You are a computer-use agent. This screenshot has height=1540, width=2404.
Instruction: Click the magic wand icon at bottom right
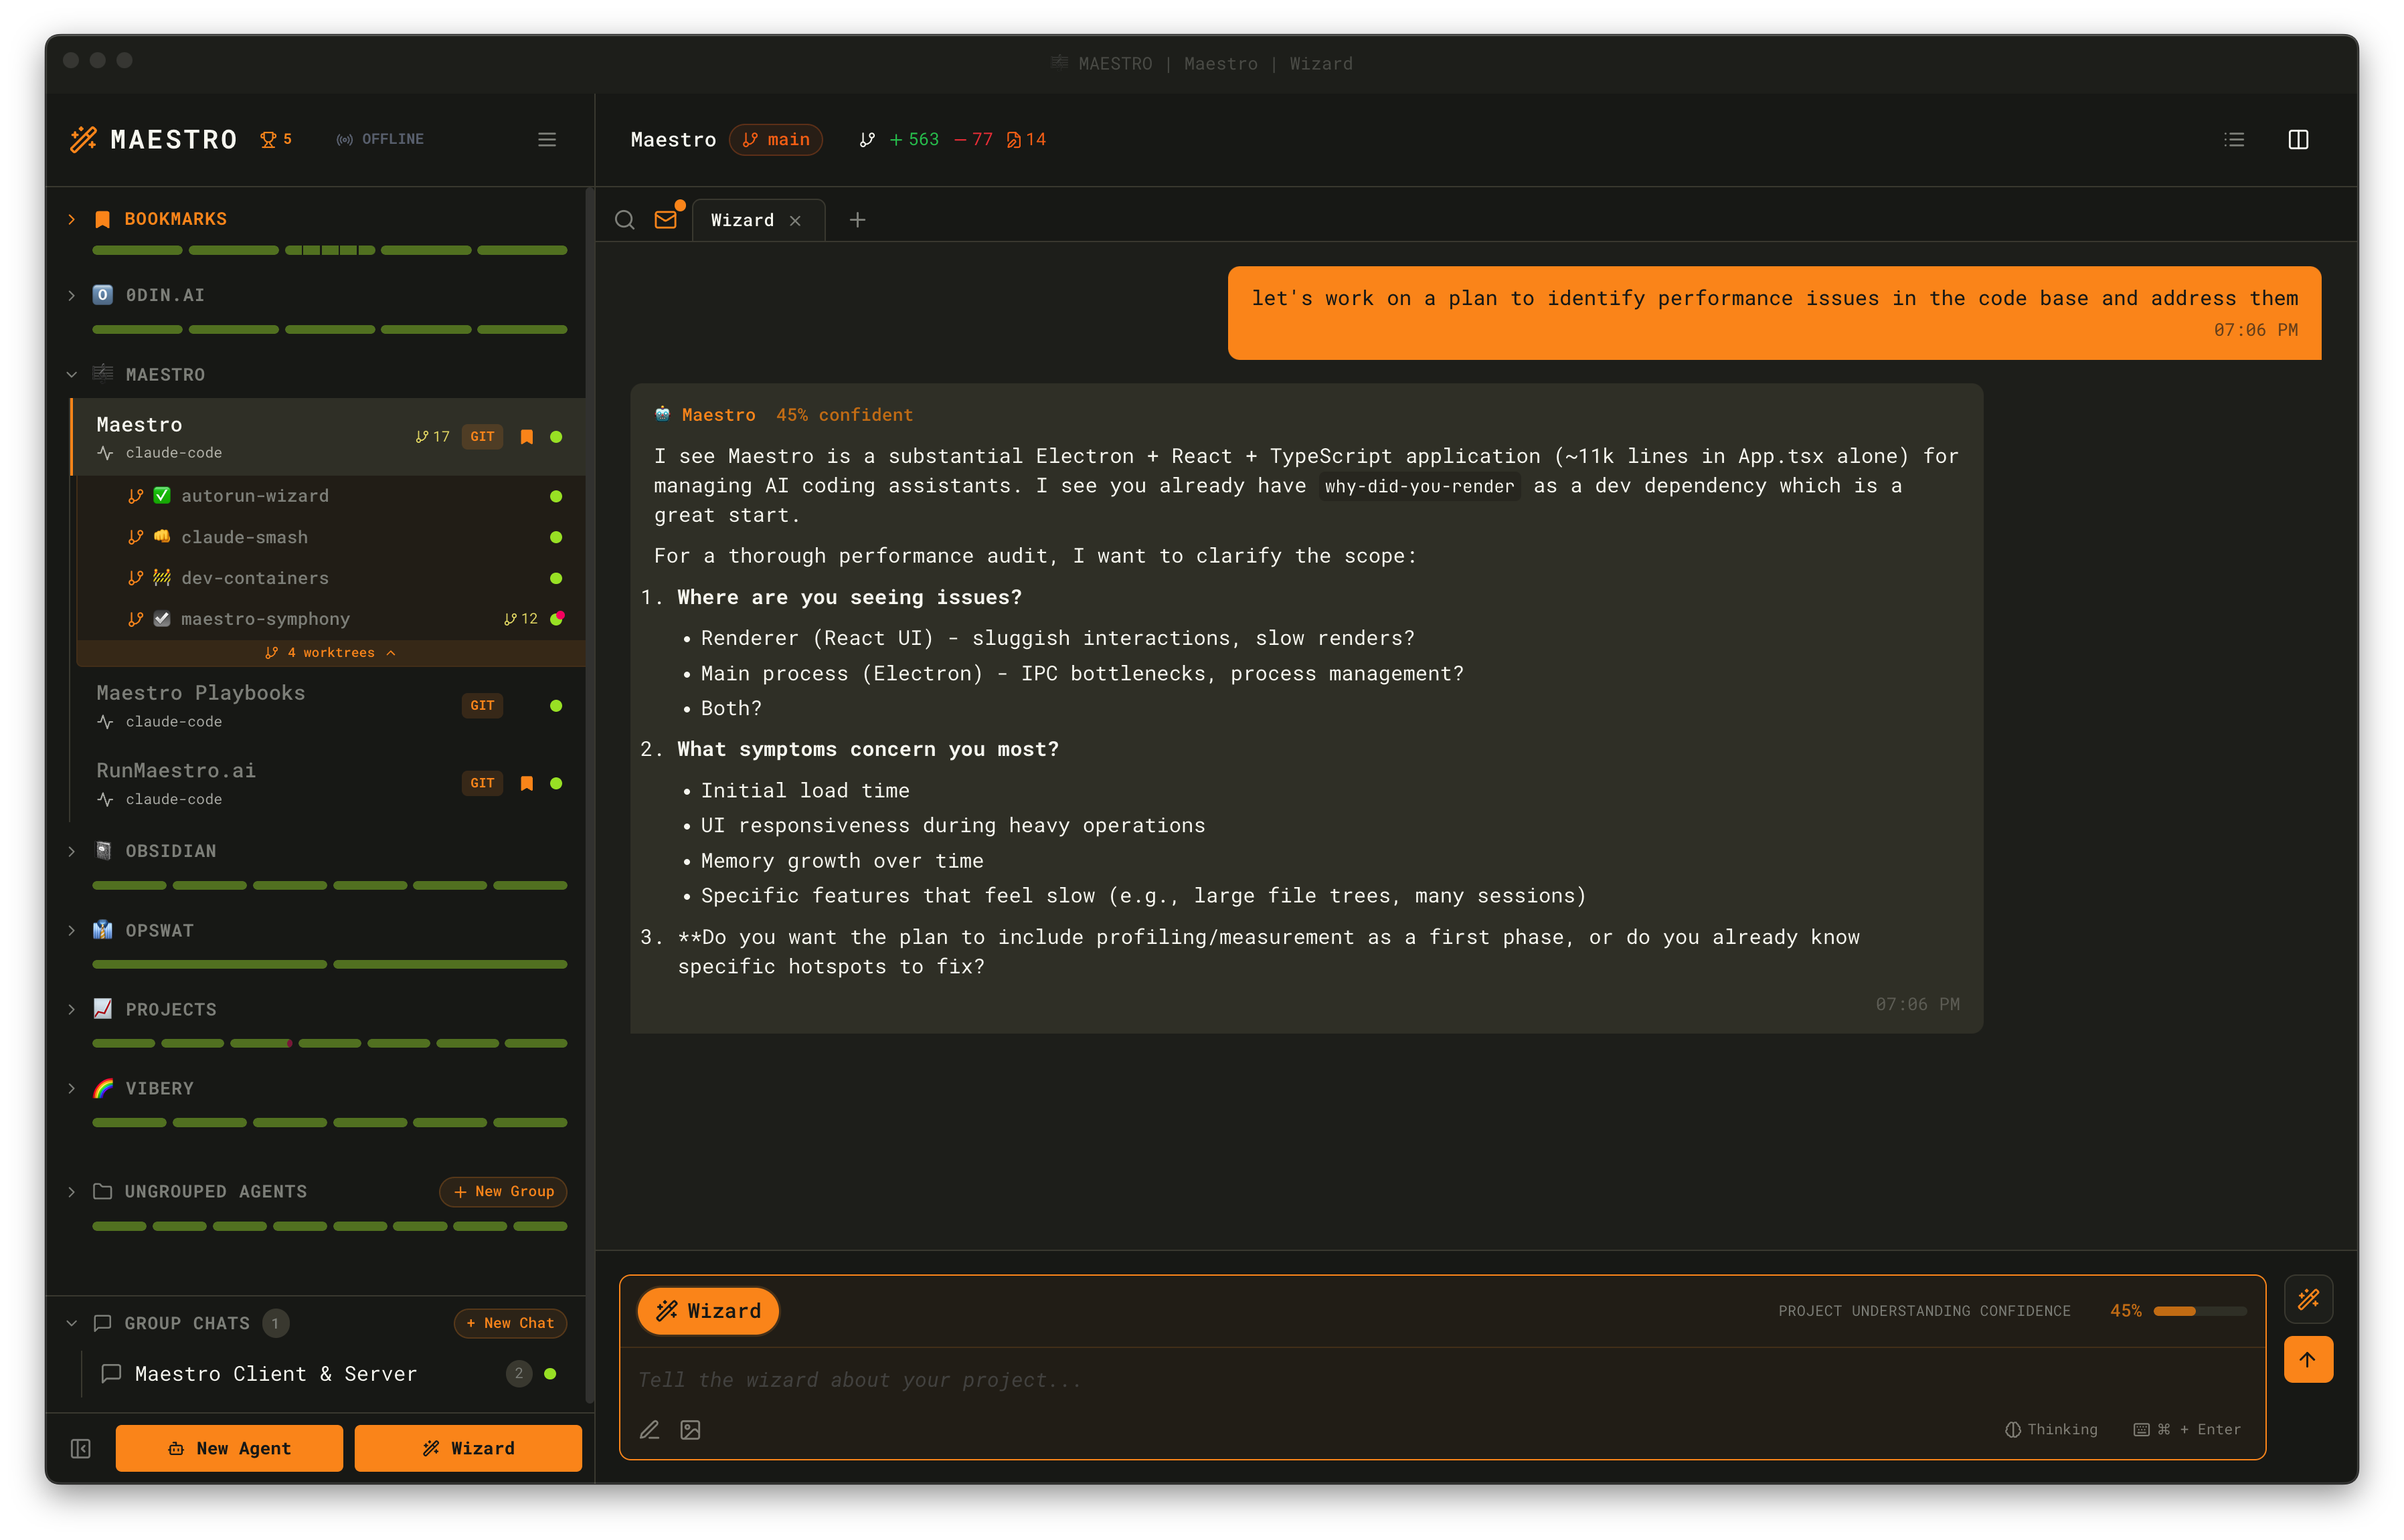tap(2309, 1299)
